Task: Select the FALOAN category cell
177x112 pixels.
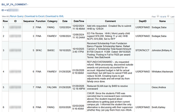Action: point(52,87)
